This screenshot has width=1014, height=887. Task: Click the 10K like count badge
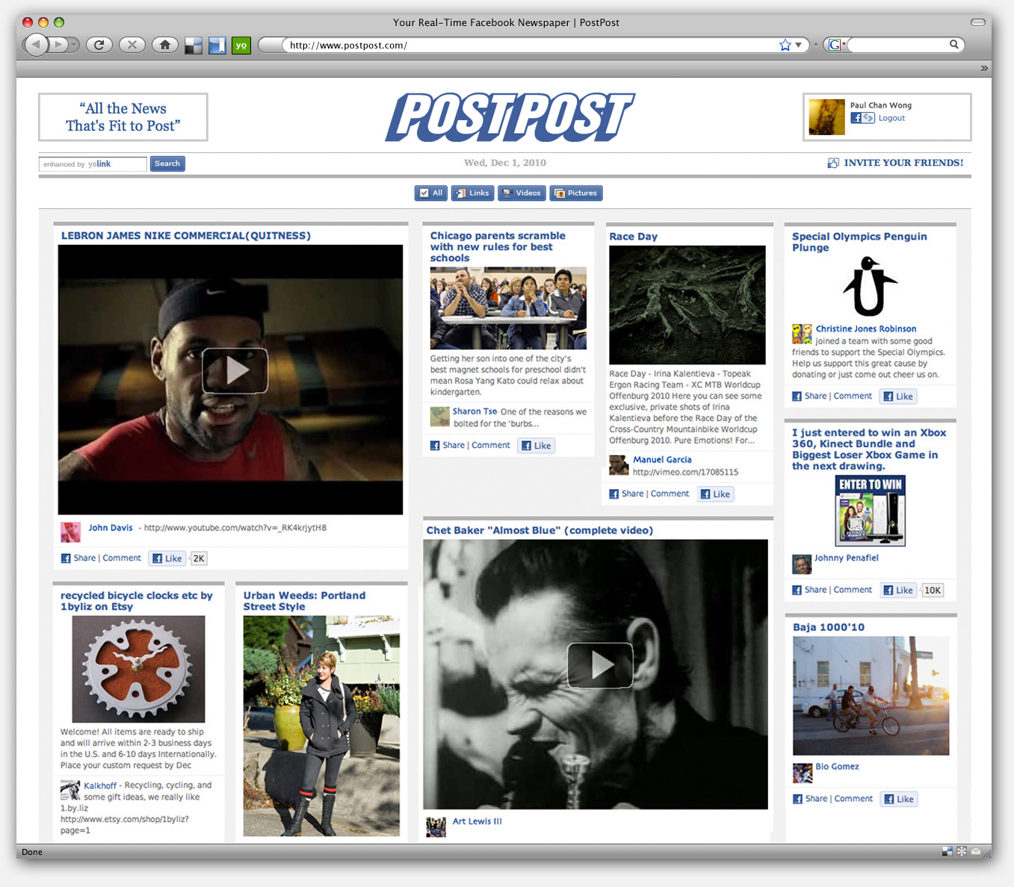(x=933, y=591)
